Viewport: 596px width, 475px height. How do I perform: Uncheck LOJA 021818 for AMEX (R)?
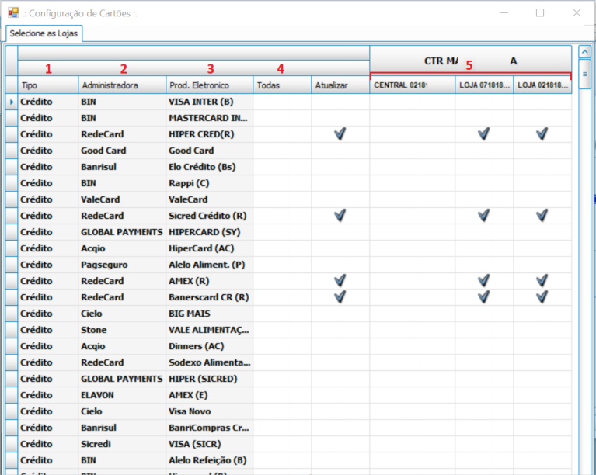click(x=542, y=281)
